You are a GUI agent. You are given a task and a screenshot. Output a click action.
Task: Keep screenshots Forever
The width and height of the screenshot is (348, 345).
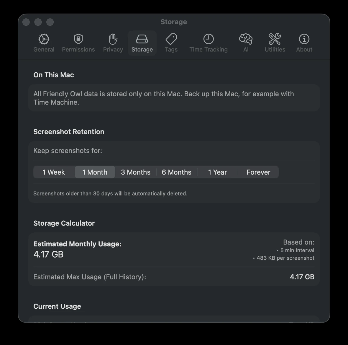(x=258, y=172)
